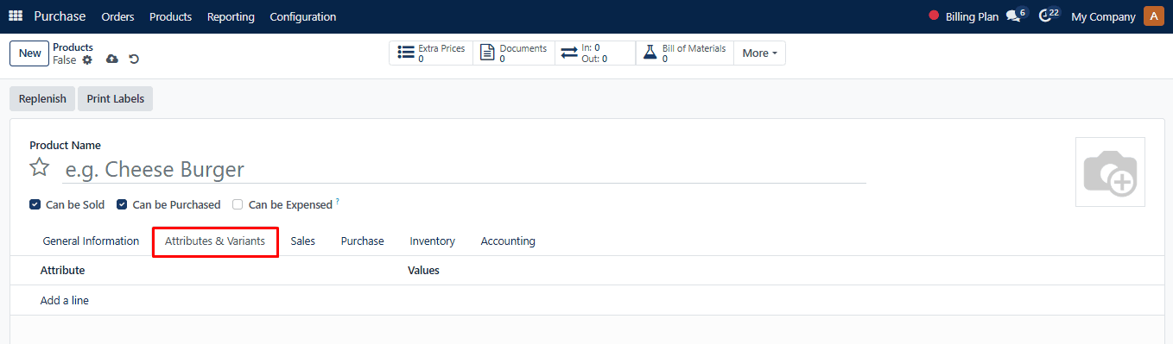The image size is (1173, 344).
Task: Uncheck the Can be Sold checkbox
Action: tap(35, 204)
